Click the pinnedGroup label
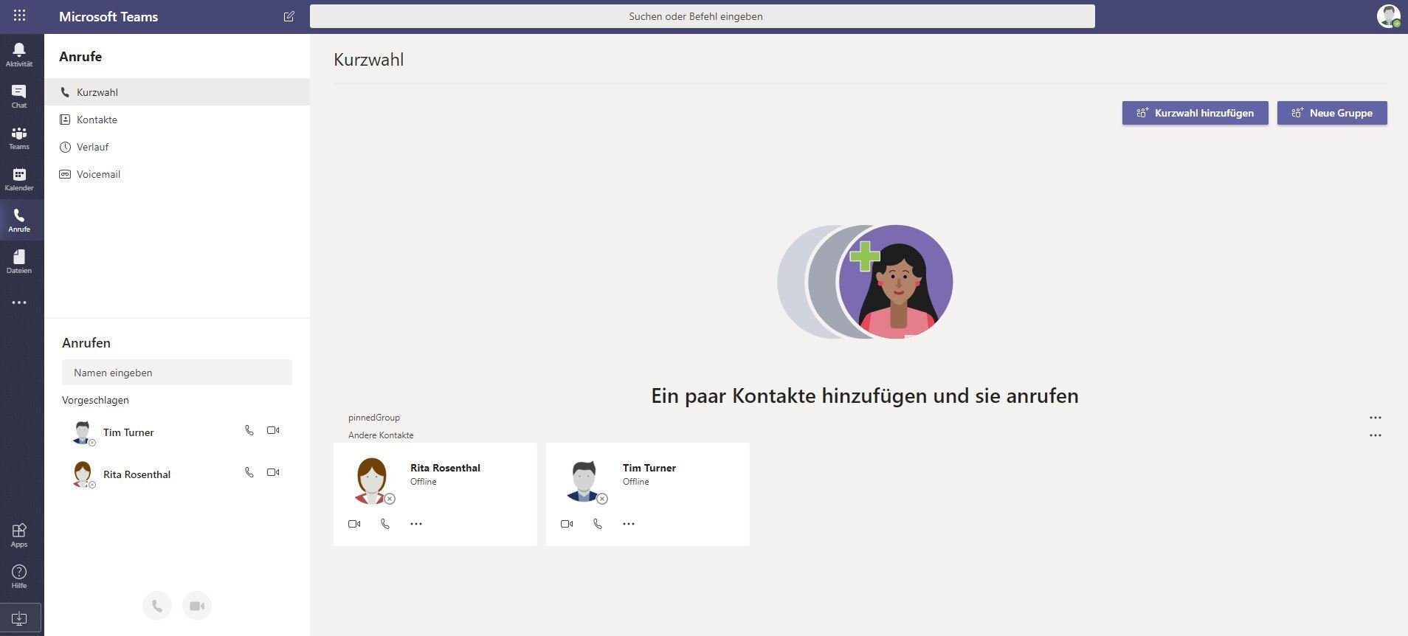Screen dimensions: 1408x636 pos(374,418)
